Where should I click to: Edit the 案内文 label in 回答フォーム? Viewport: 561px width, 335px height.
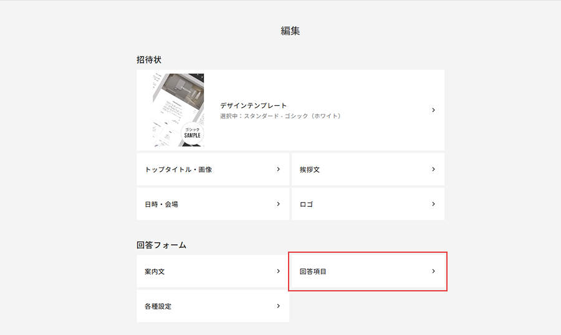point(154,272)
